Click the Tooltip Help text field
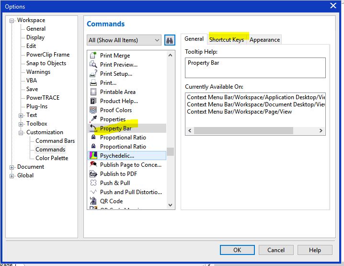The width and height of the screenshot is (344, 266). [255, 68]
